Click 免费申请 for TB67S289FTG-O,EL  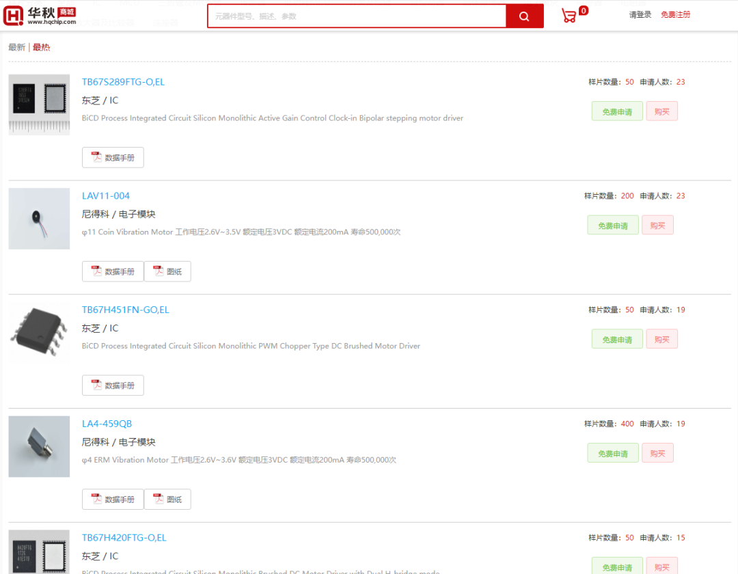coord(616,111)
